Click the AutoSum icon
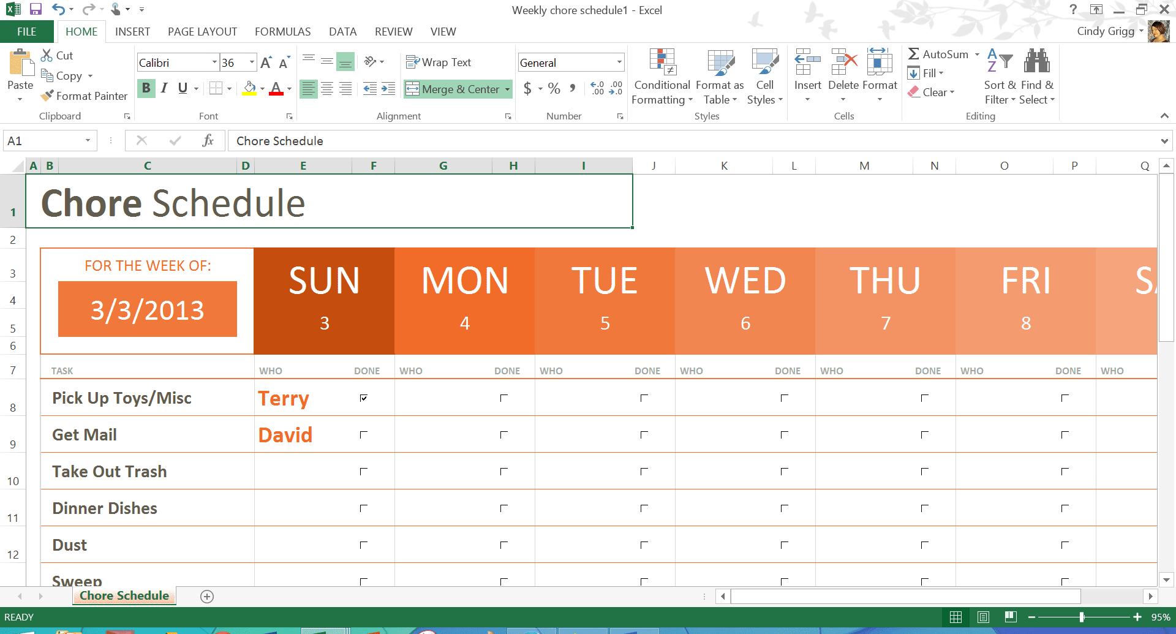The width and height of the screenshot is (1176, 634). (914, 54)
